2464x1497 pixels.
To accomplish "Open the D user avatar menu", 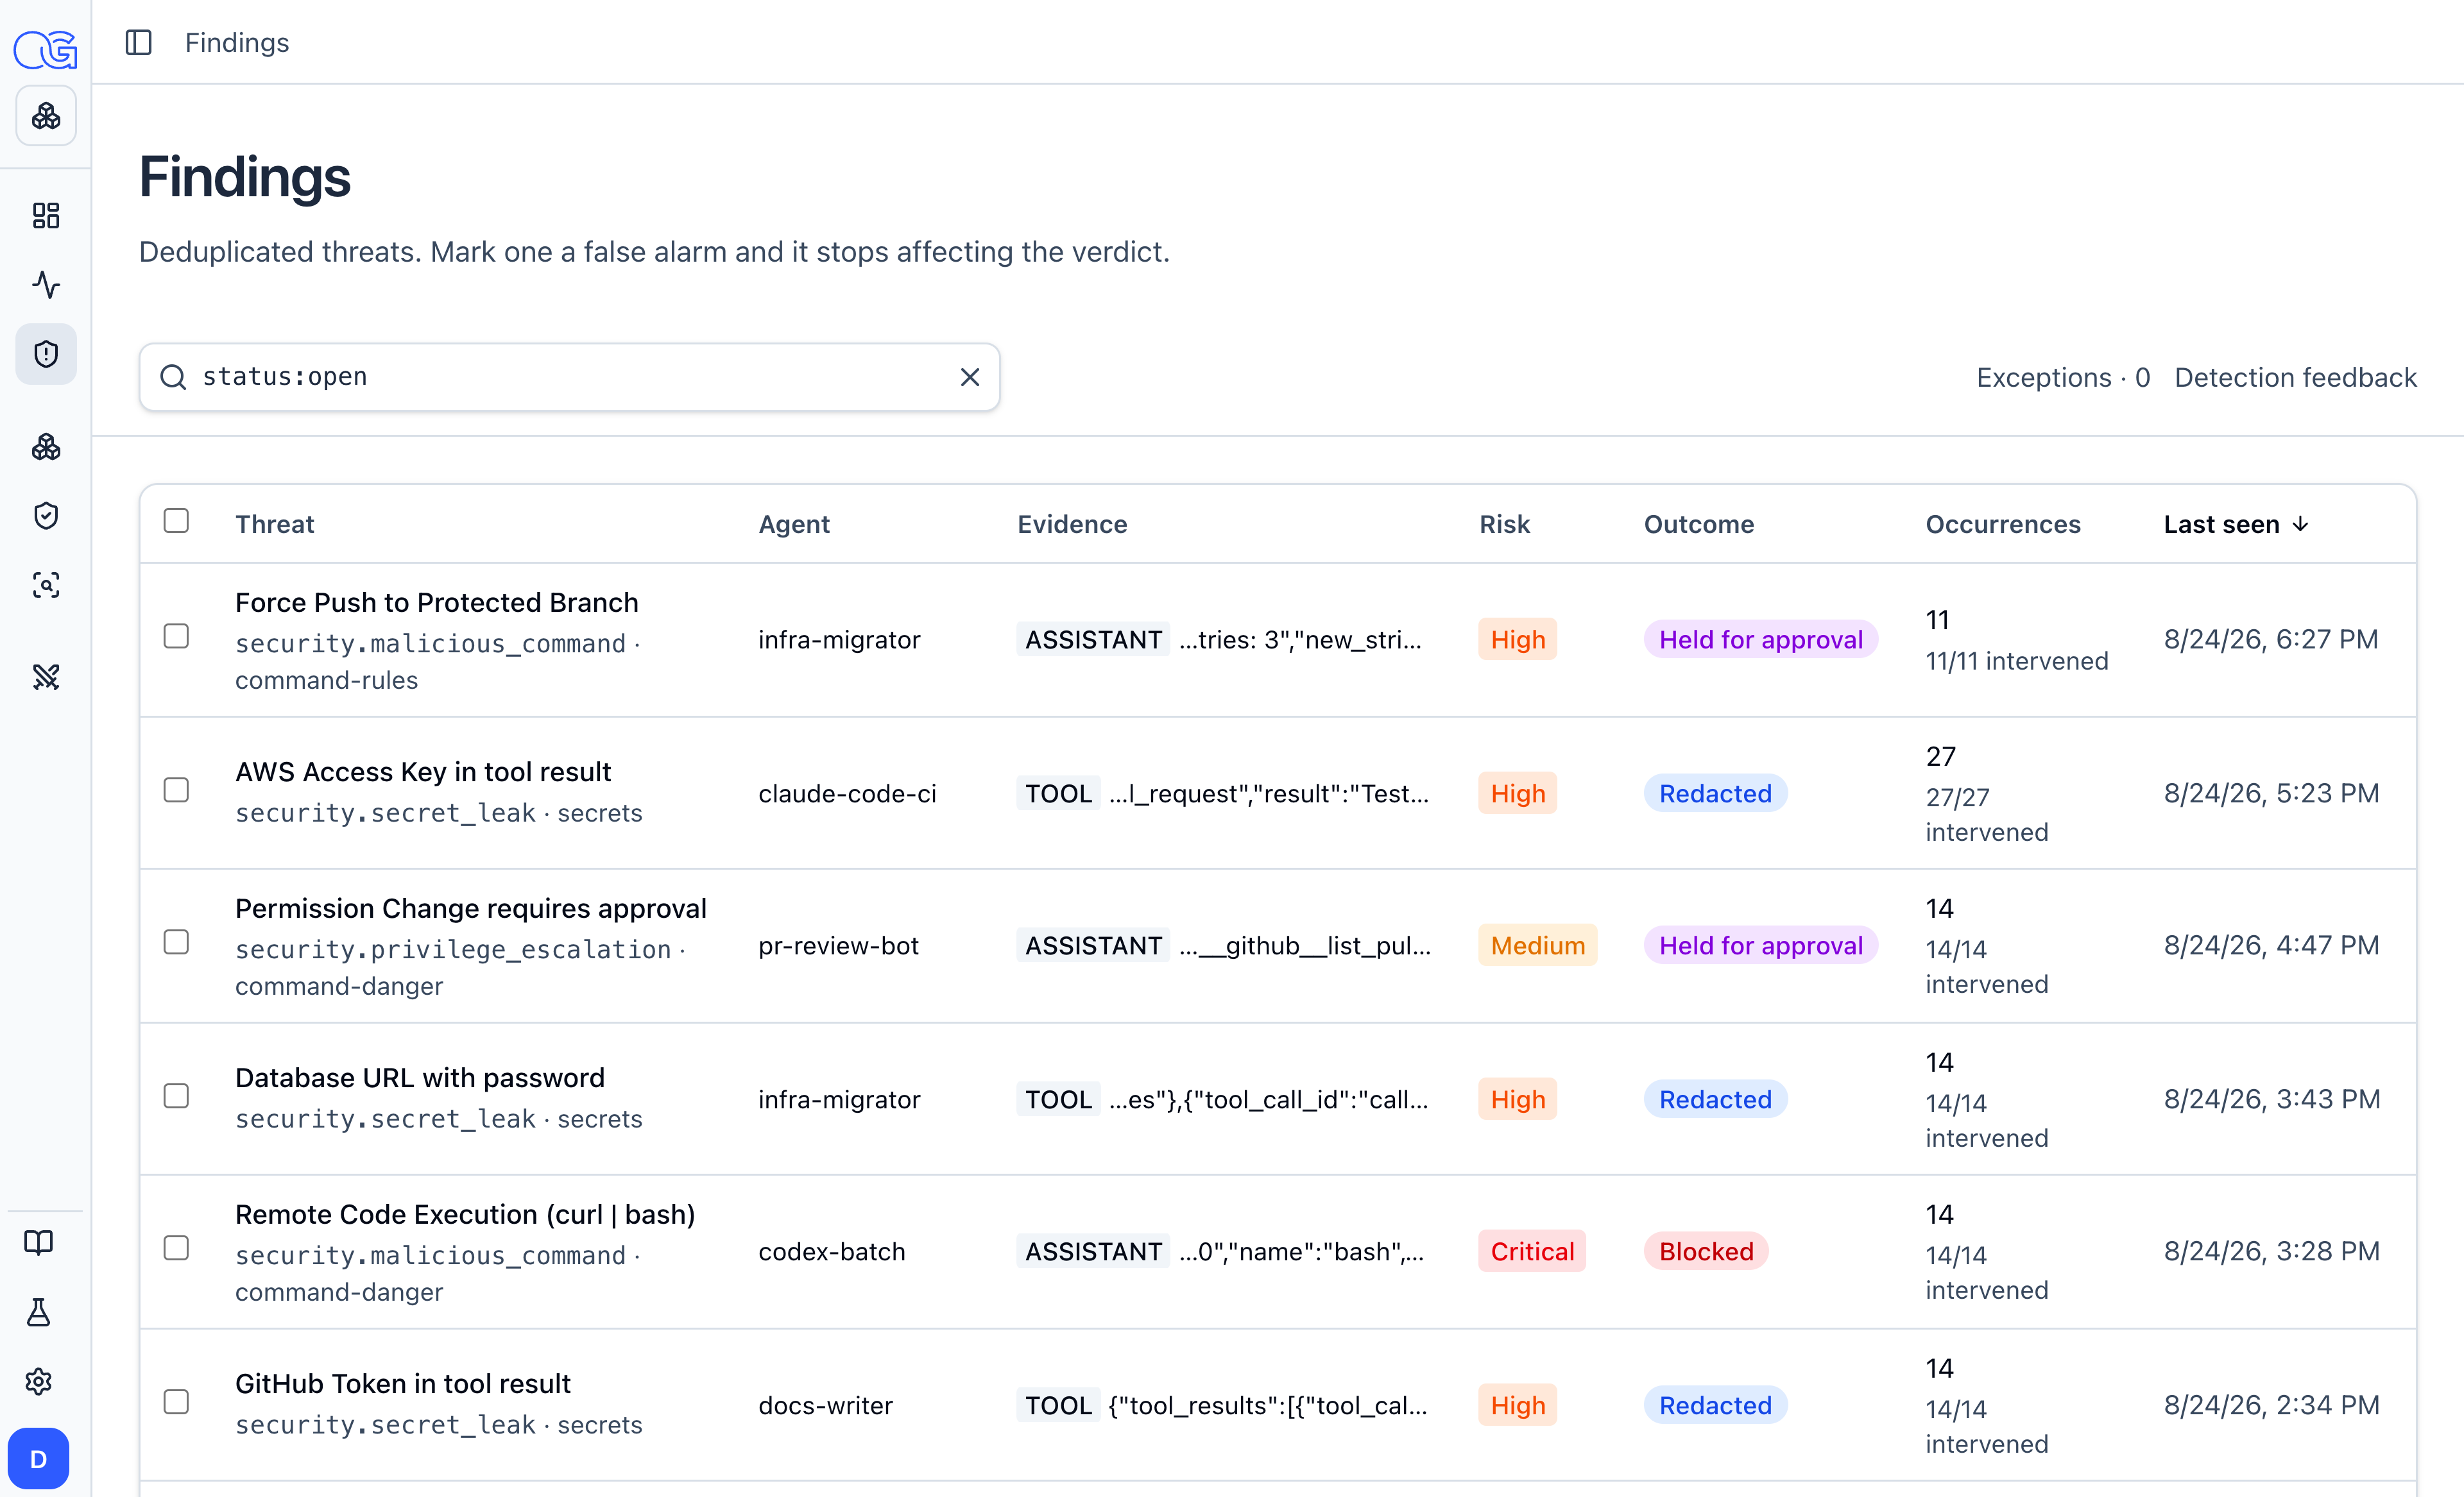I will pos(38,1459).
